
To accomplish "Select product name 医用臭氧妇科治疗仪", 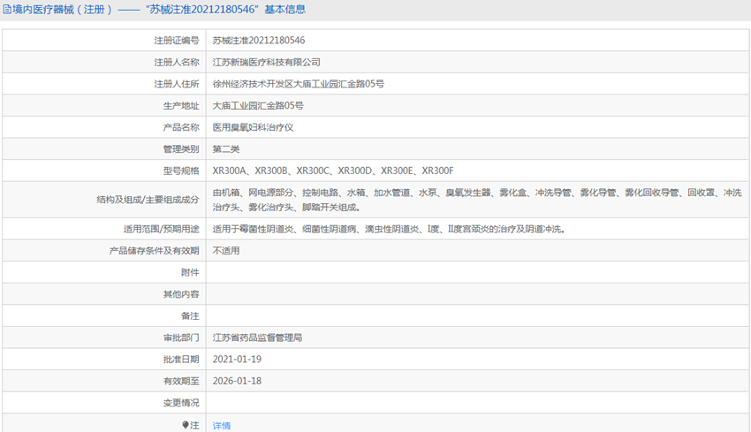I will (253, 127).
